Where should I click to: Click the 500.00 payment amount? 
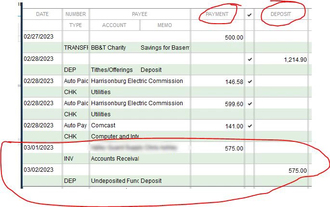tap(234, 38)
